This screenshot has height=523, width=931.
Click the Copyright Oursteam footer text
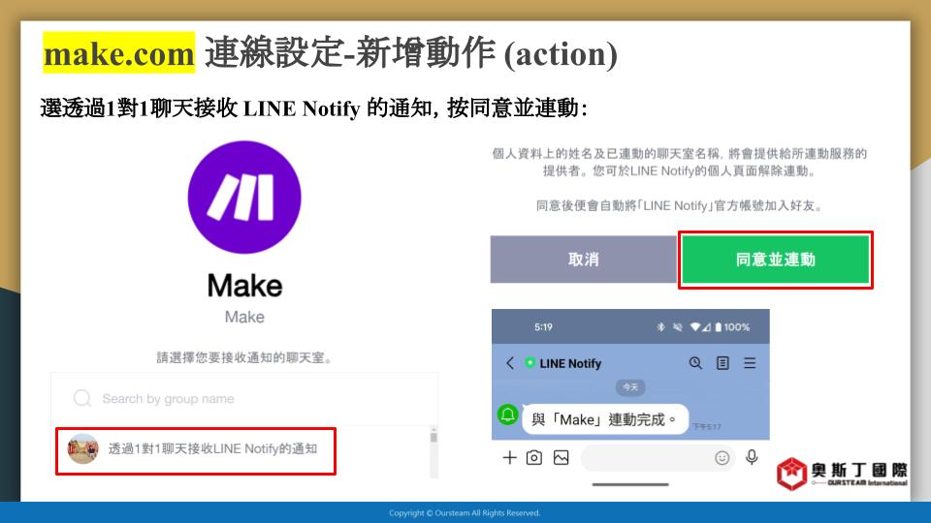[x=465, y=513]
